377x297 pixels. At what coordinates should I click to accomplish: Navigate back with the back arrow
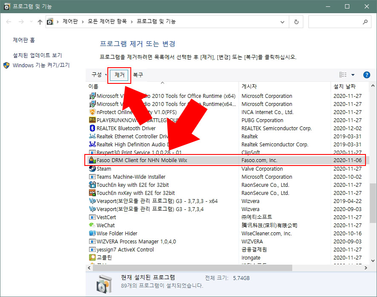click(x=9, y=21)
